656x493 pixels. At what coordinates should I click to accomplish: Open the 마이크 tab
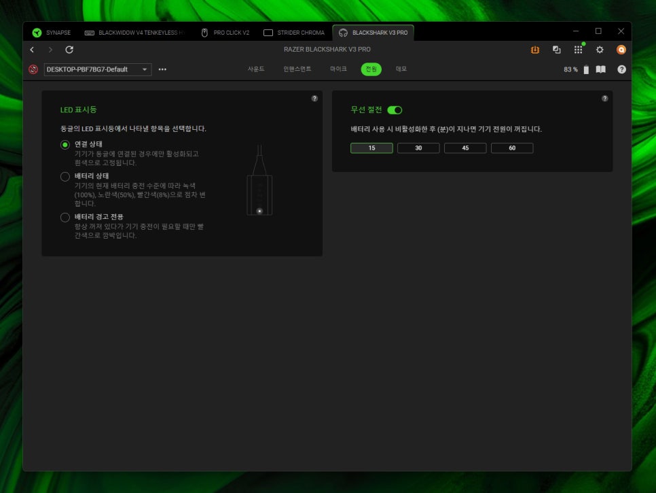click(x=338, y=69)
